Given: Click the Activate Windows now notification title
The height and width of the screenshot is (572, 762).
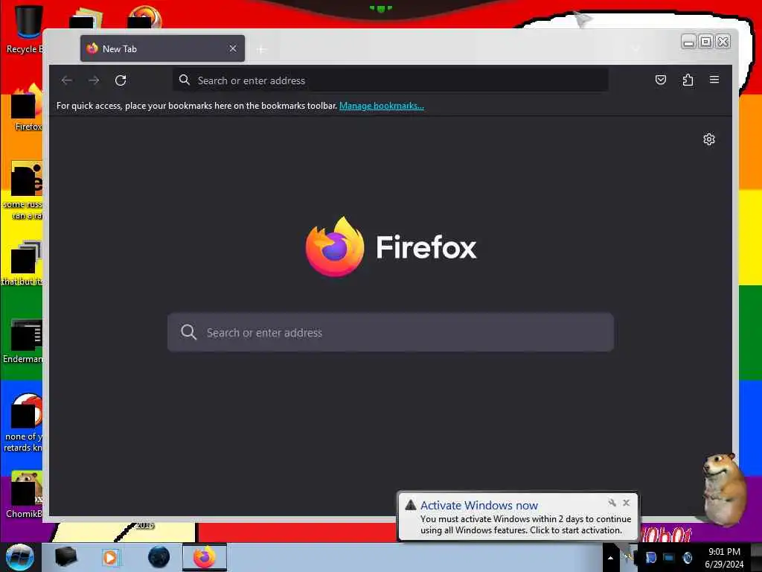Looking at the screenshot, I should coord(479,506).
